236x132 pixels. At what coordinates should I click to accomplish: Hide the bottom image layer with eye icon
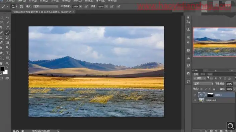coord(195,100)
